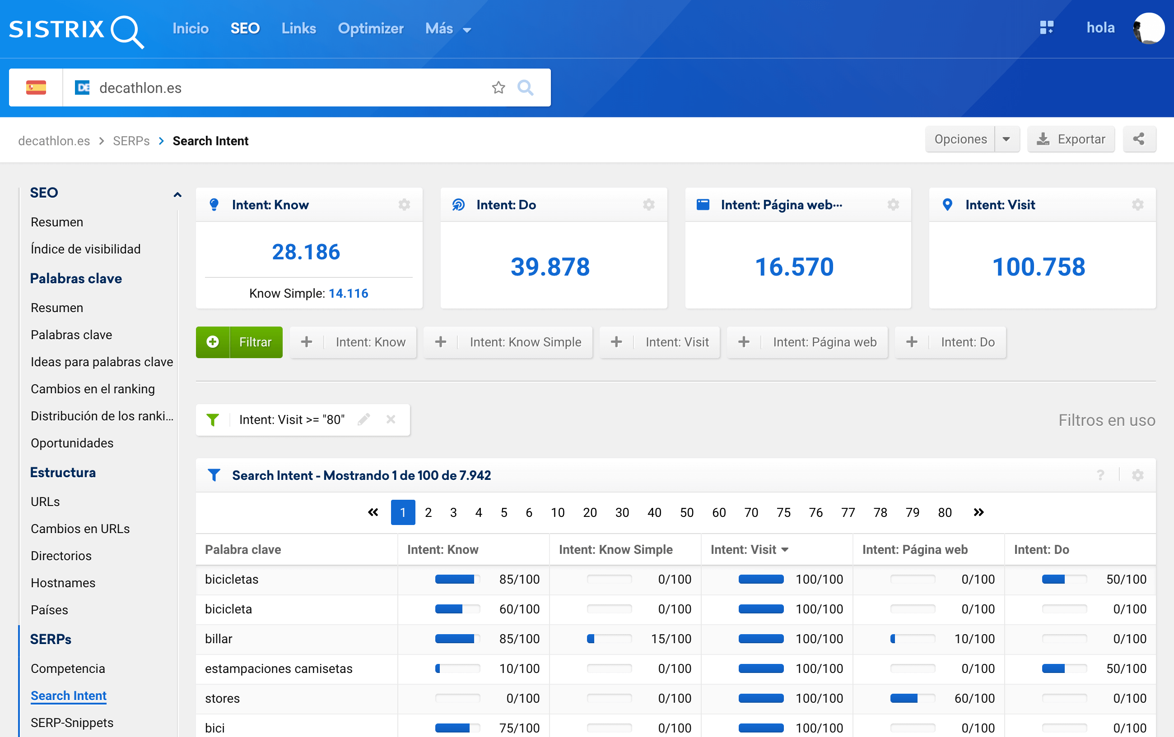This screenshot has width=1174, height=737.
Task: Click Intent: Do bar for estampaciones camisetas
Action: 1064,668
